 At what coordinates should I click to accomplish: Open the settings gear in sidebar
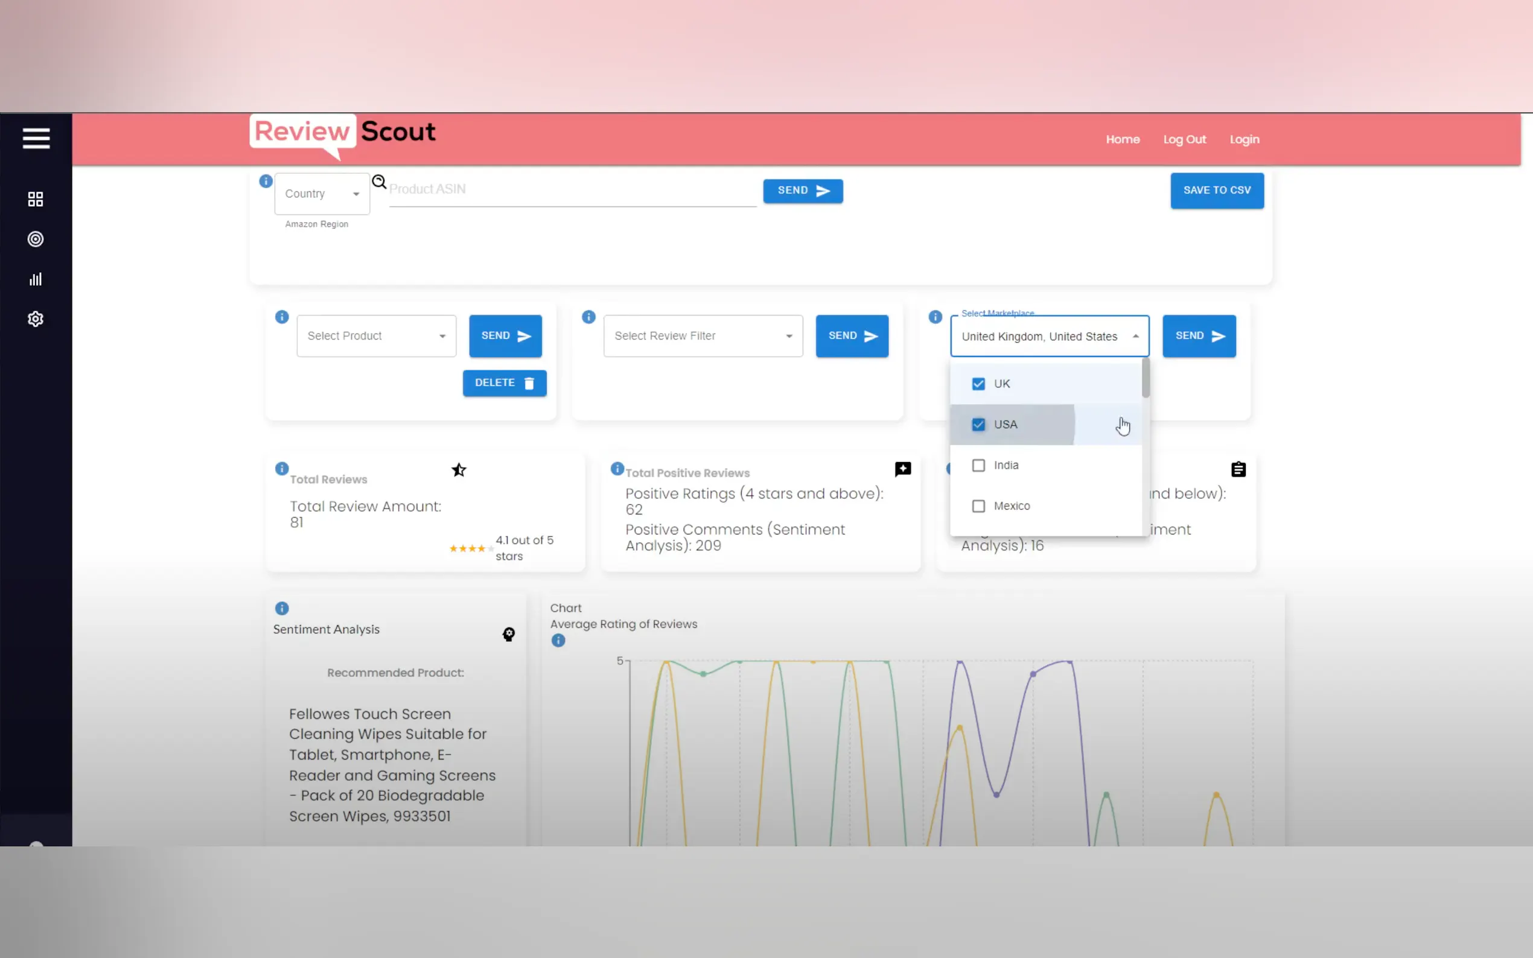click(x=36, y=319)
